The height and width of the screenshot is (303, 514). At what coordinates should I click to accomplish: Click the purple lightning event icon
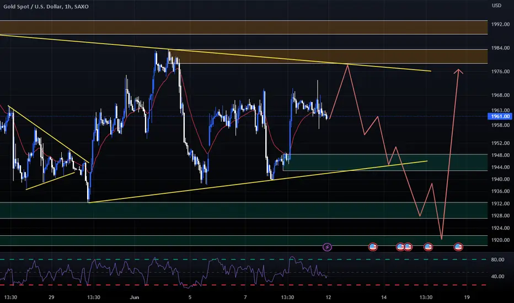[327, 247]
